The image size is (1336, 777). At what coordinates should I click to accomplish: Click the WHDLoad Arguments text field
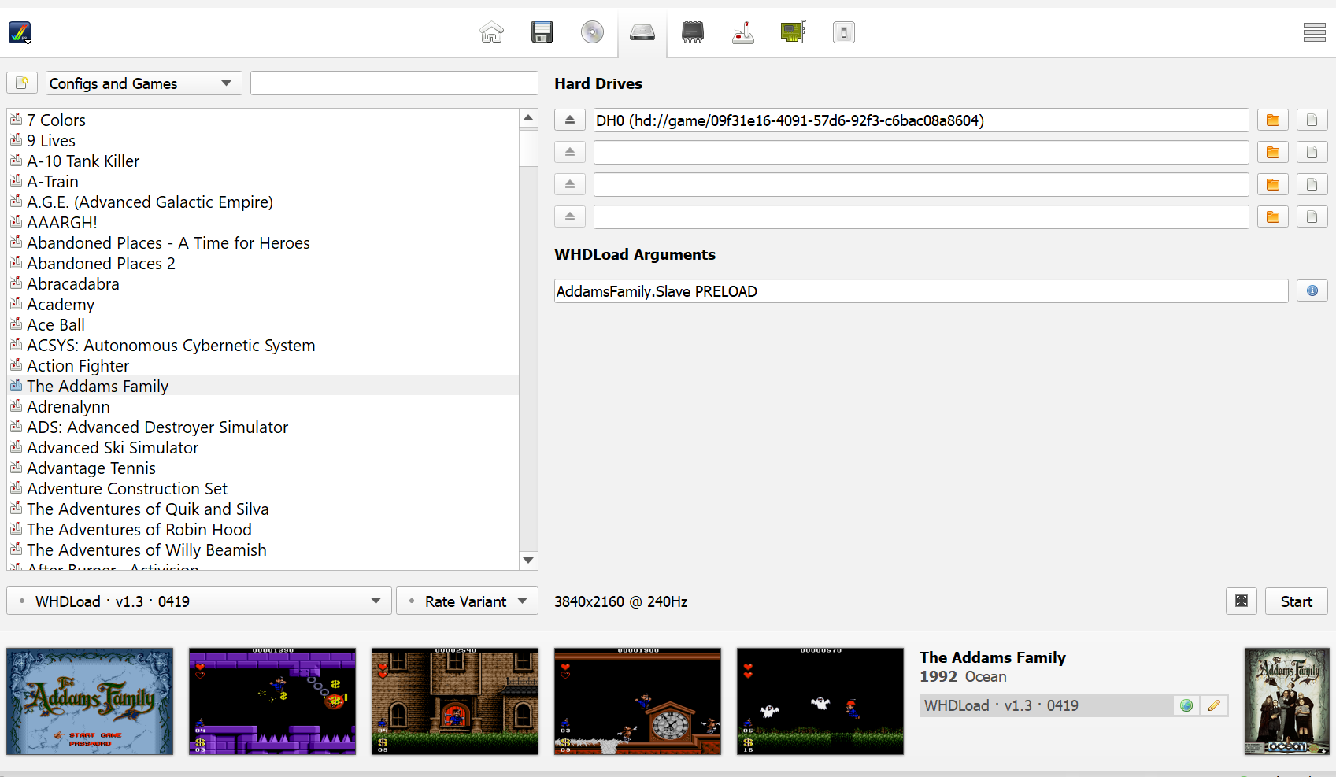click(921, 291)
